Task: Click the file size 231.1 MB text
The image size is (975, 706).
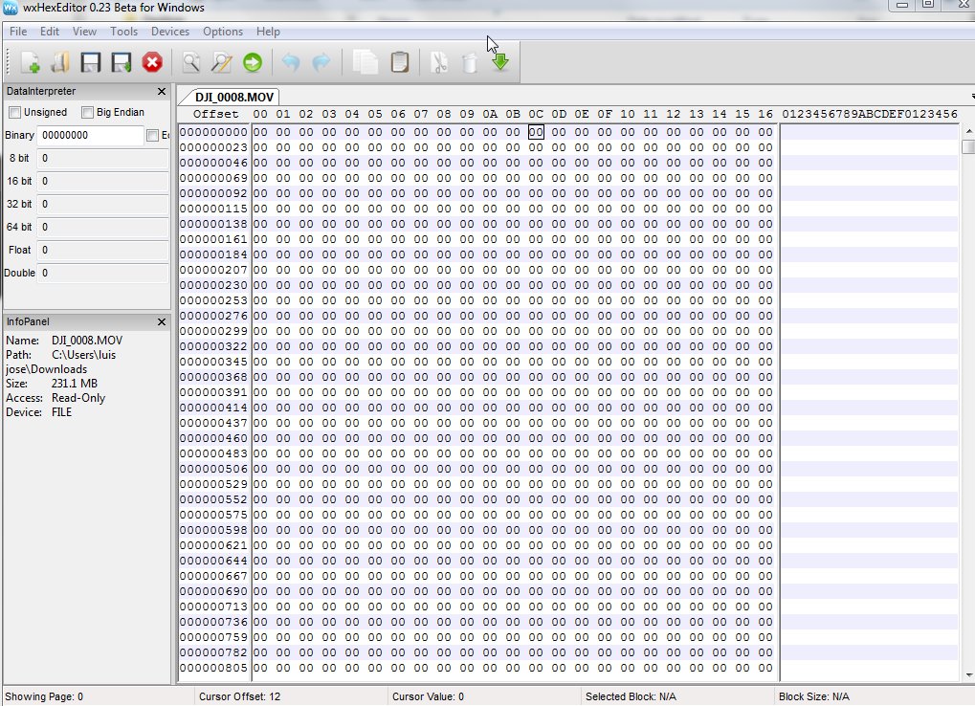Action: tap(75, 384)
